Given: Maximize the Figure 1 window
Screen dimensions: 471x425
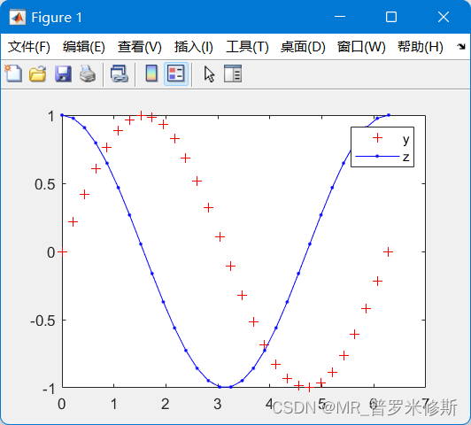Looking at the screenshot, I should tap(391, 17).
